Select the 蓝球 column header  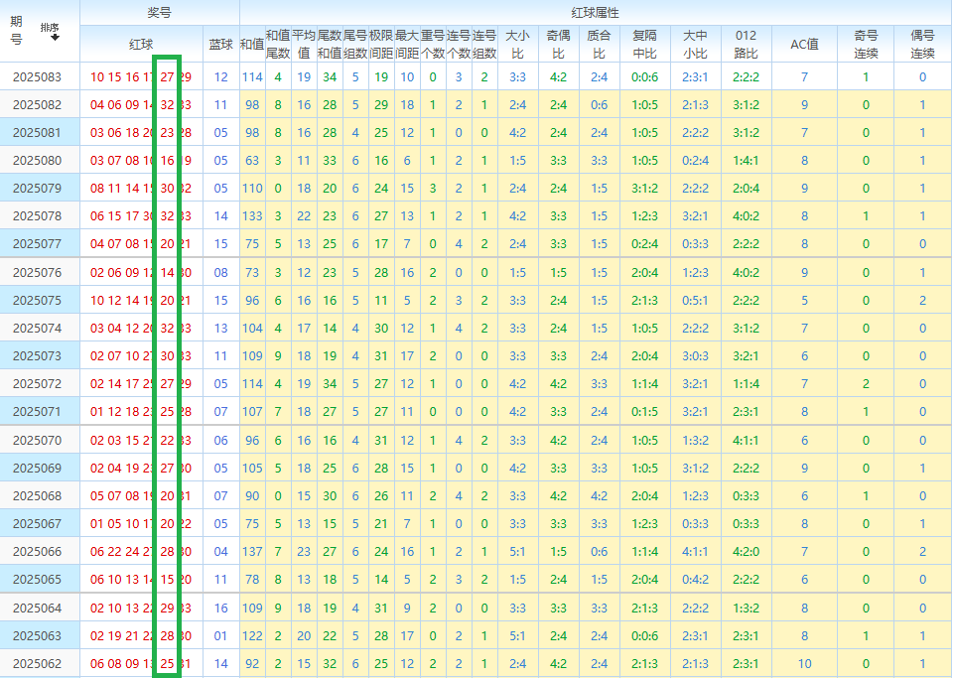220,44
